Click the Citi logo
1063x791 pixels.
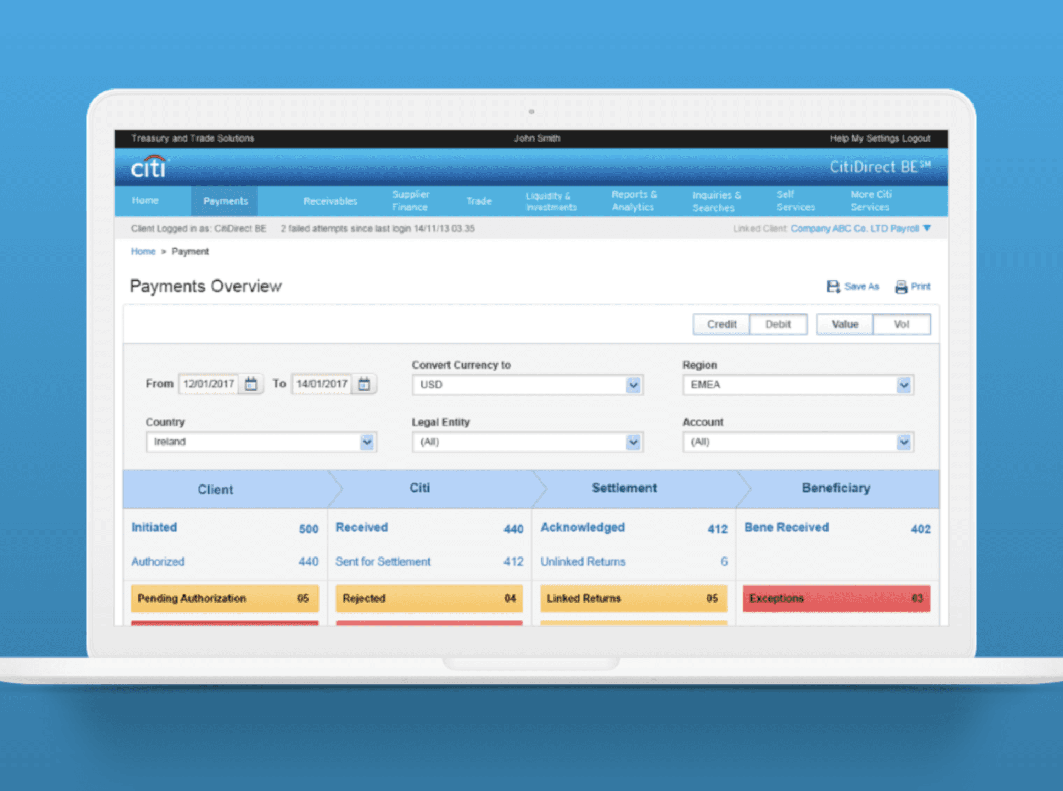(150, 167)
